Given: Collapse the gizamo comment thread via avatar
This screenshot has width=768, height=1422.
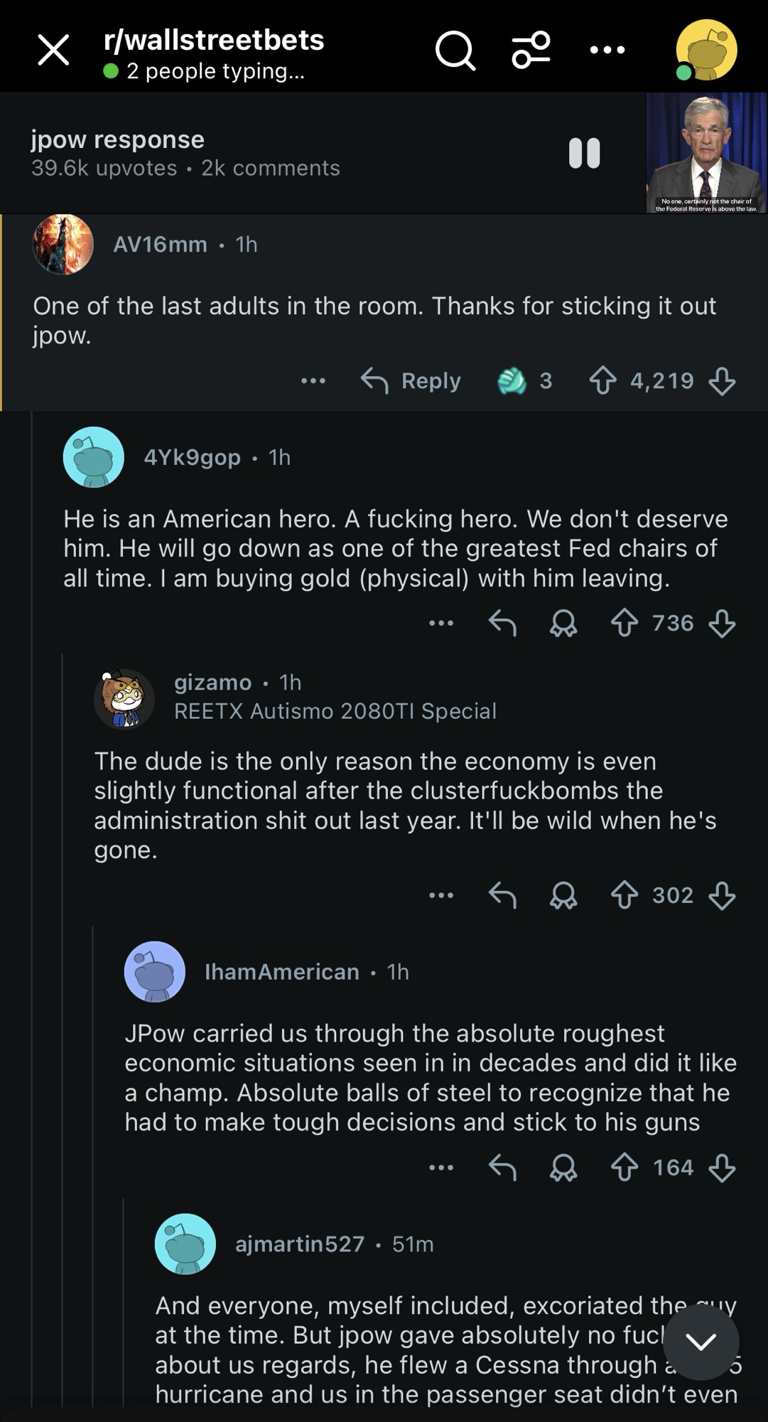Looking at the screenshot, I should tap(124, 698).
